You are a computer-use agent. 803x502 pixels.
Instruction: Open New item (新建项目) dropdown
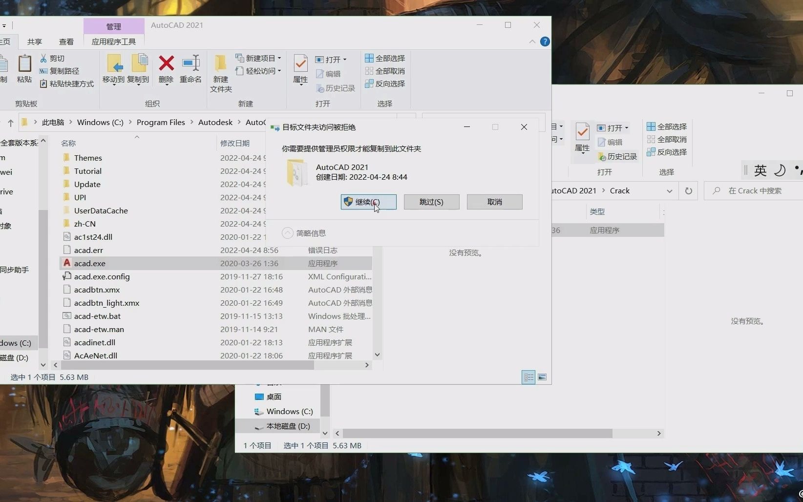[258, 58]
